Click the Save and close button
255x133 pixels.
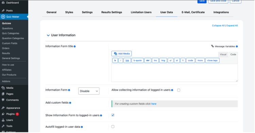(218, 1)
